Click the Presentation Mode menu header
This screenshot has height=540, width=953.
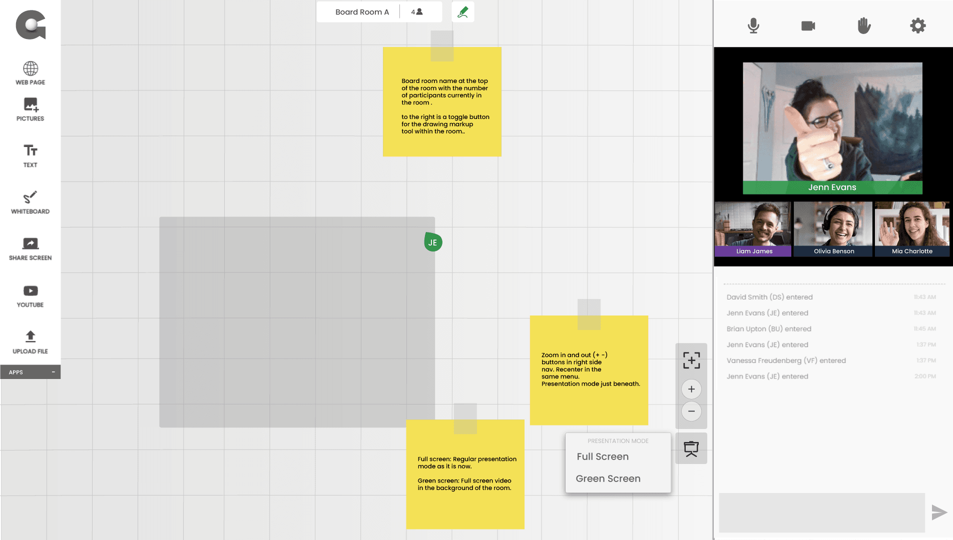tap(618, 441)
